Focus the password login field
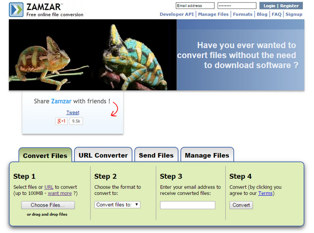Image resolution: width=314 pixels, height=233 pixels. tap(237, 5)
